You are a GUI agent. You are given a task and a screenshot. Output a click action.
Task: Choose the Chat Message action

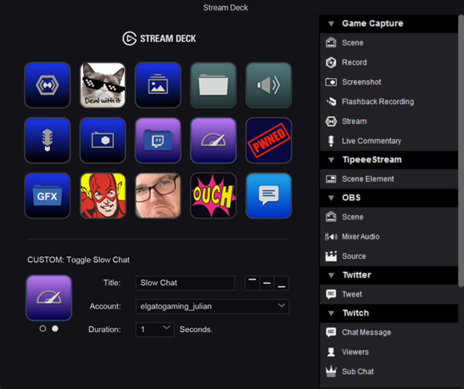[389, 333]
